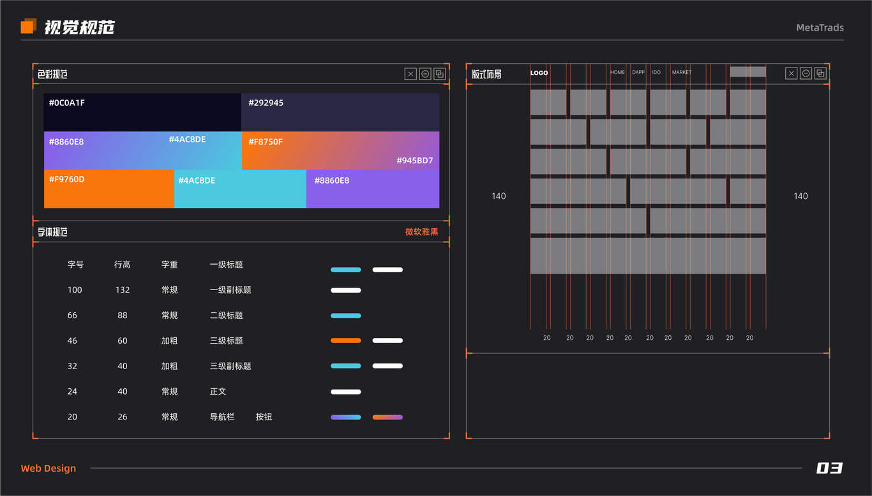Click the minus icon in 色彩规范 panel header
This screenshot has height=496, width=872.
425,74
